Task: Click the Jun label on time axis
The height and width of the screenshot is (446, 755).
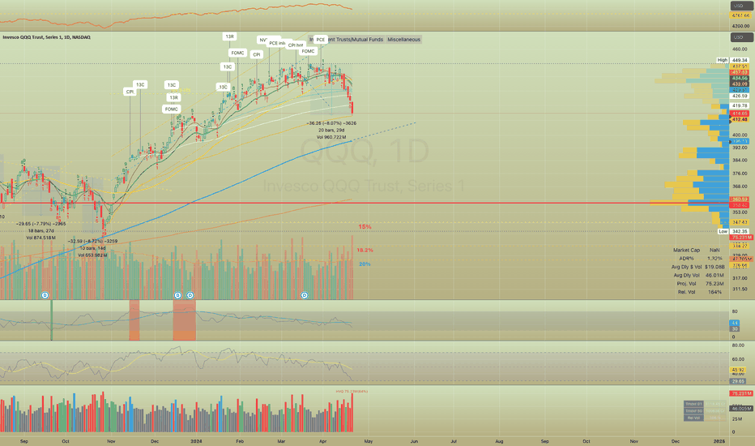Action: [x=414, y=441]
